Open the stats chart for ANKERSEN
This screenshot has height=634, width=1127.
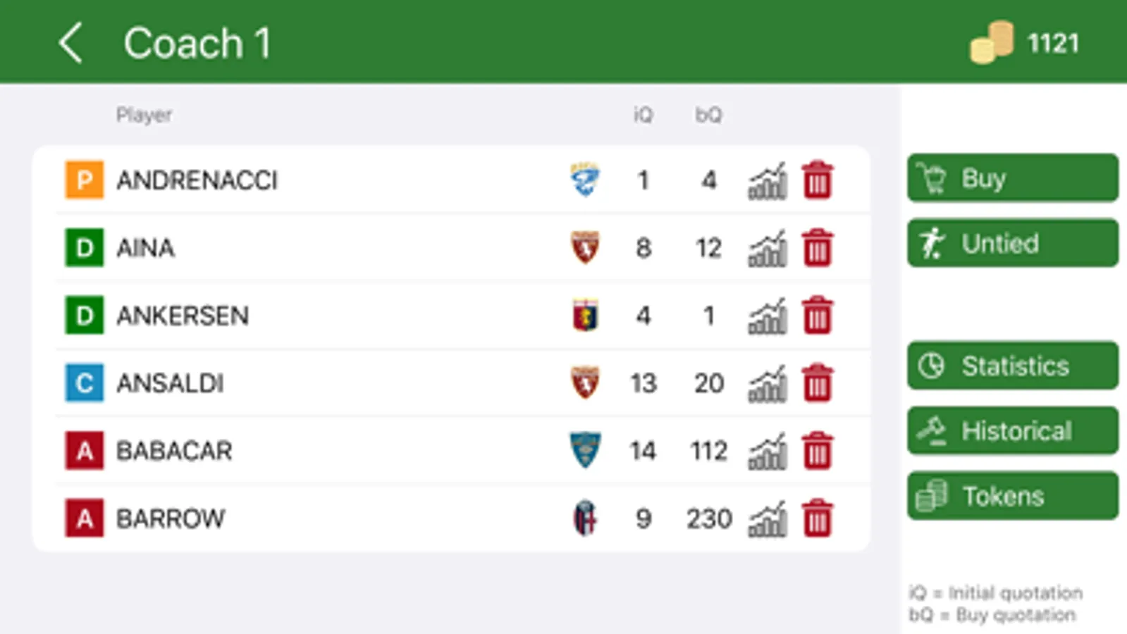pos(767,316)
